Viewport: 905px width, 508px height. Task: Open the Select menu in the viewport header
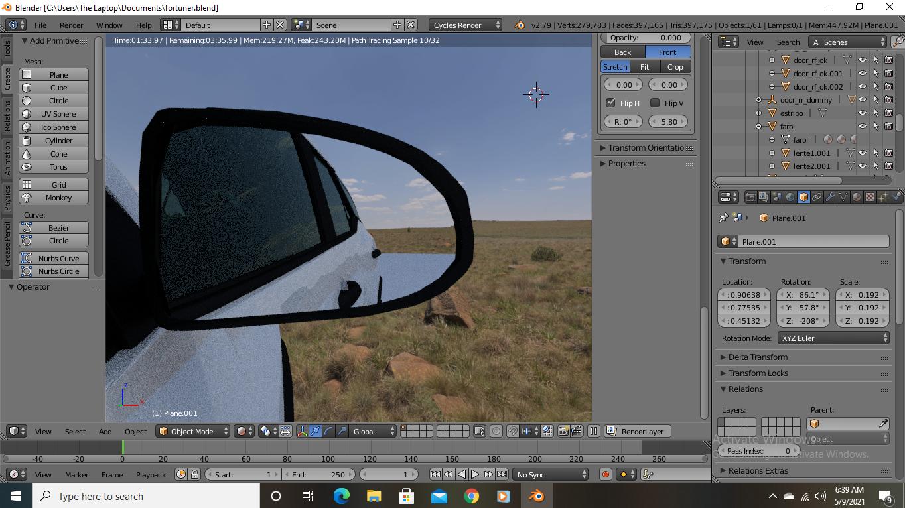click(74, 431)
